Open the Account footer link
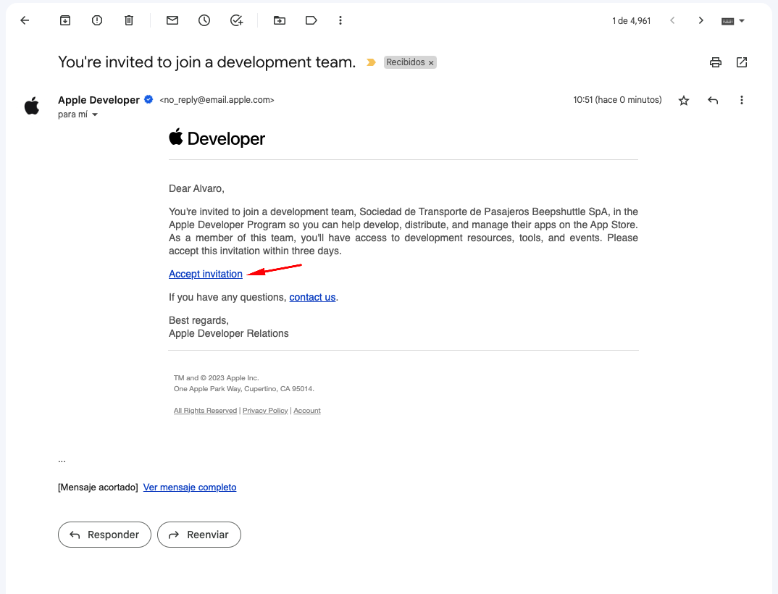This screenshot has height=594, width=778. coord(306,411)
